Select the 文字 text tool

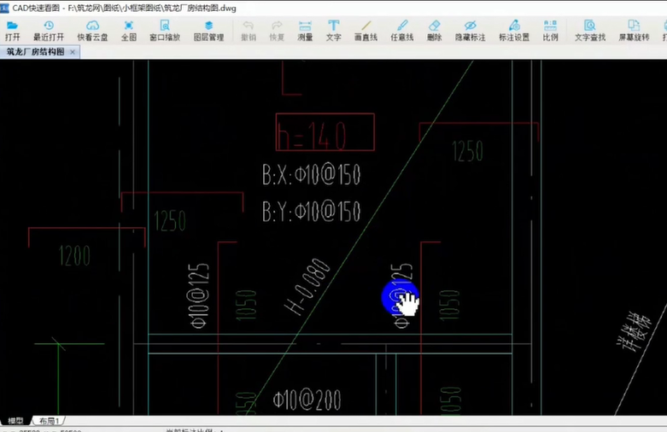333,30
